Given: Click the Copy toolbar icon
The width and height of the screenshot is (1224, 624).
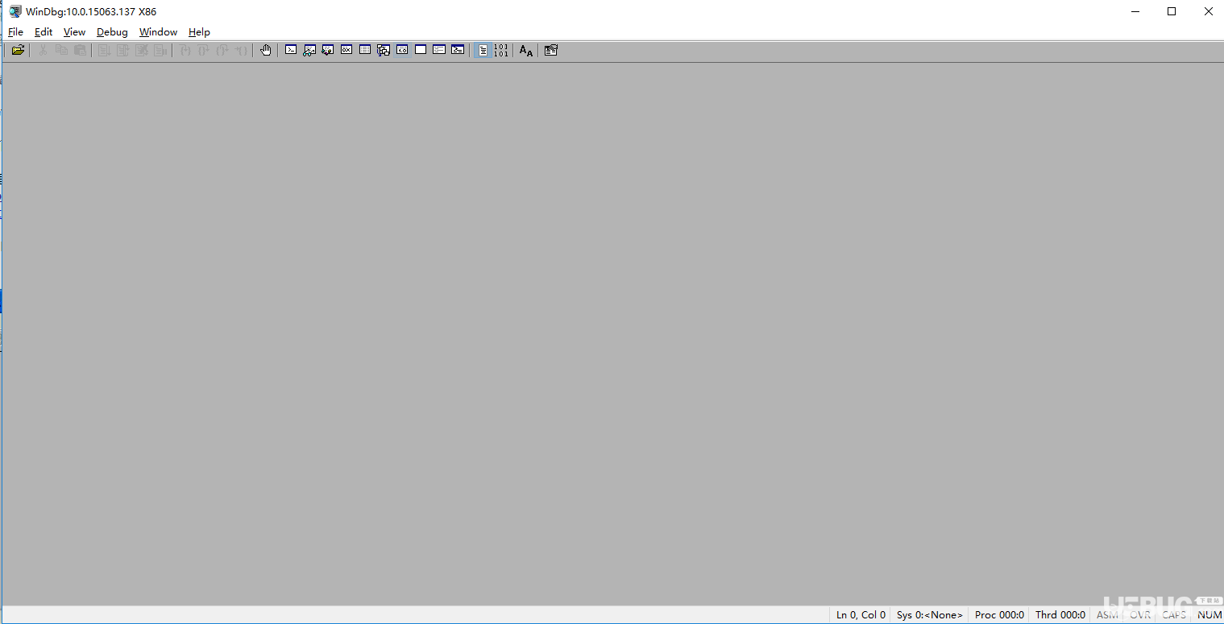Looking at the screenshot, I should (x=61, y=50).
